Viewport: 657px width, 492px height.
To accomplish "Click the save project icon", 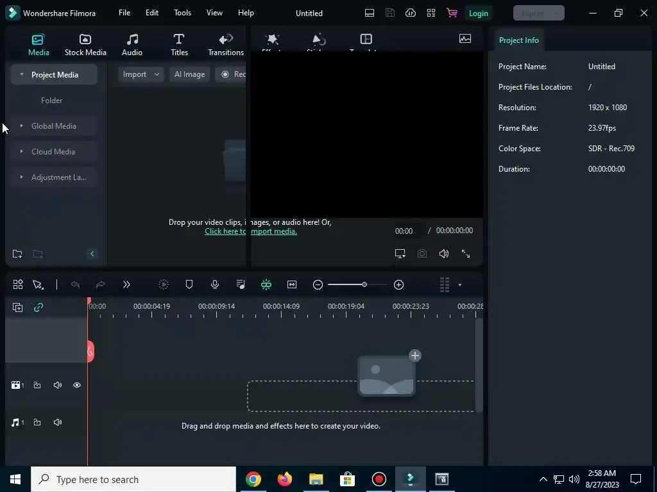I will pos(389,13).
